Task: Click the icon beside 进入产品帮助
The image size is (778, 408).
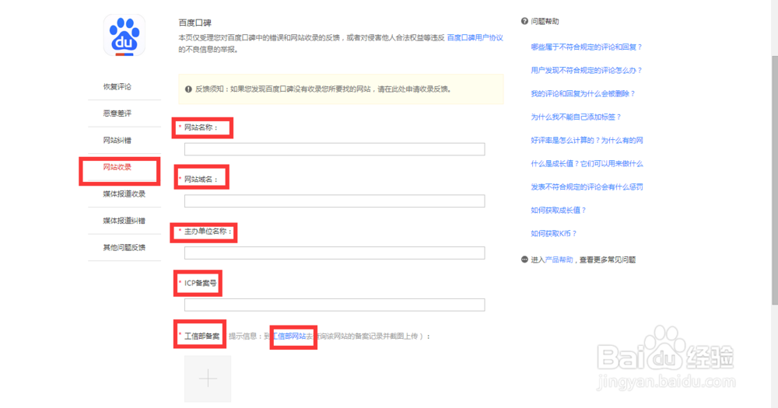Action: 524,260
